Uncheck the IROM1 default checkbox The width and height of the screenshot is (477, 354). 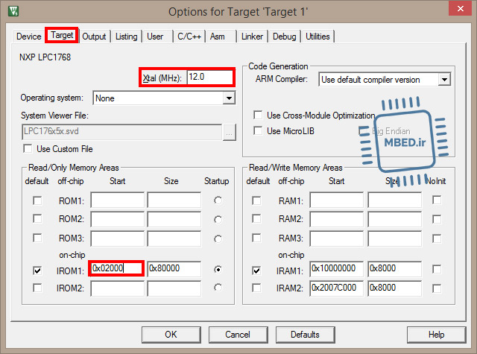pyautogui.click(x=37, y=271)
